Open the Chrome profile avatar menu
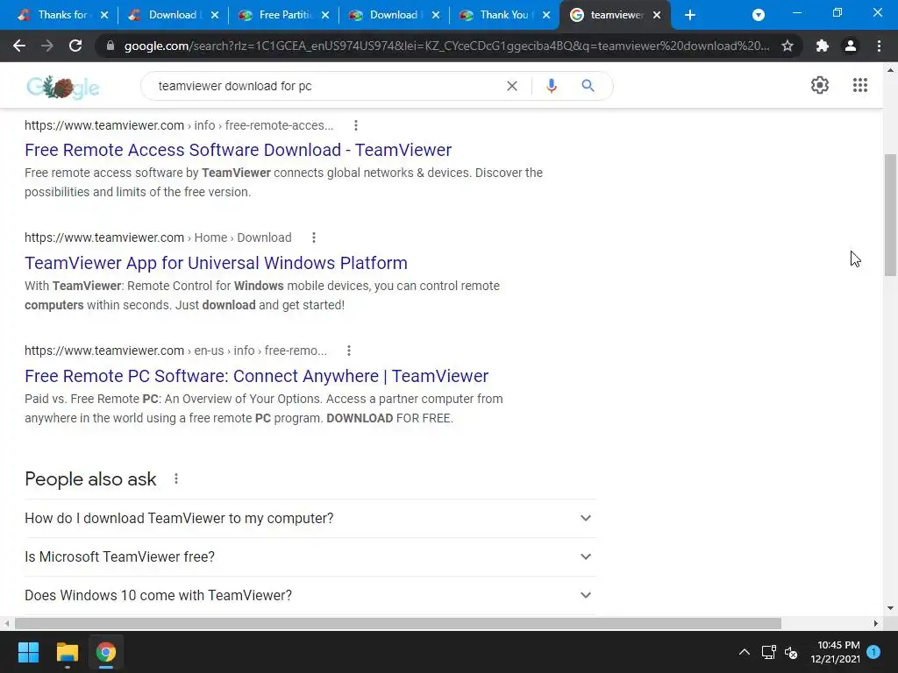The image size is (898, 673). [x=851, y=46]
